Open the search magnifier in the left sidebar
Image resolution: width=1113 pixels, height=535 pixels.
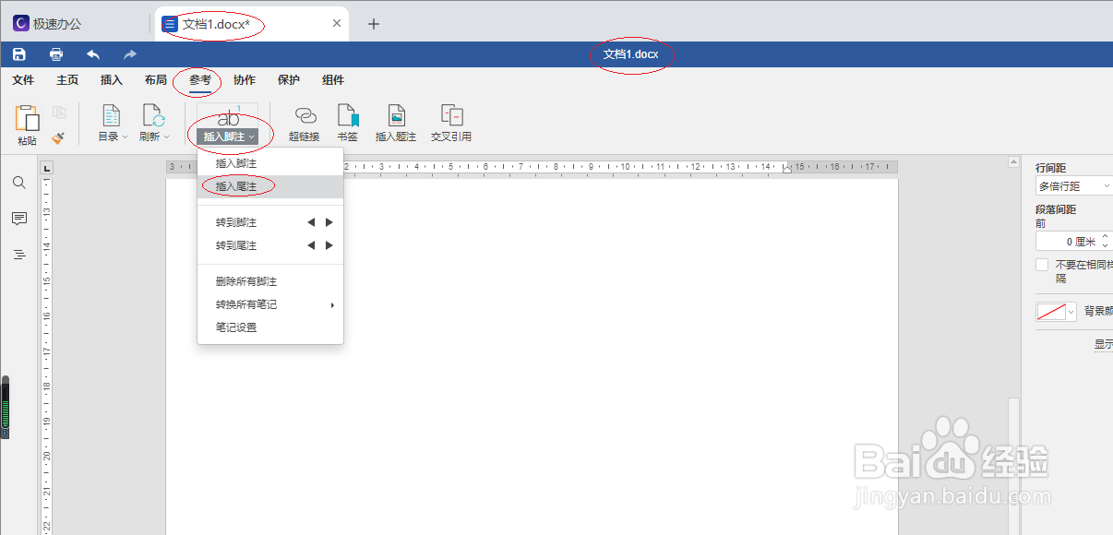pyautogui.click(x=19, y=183)
